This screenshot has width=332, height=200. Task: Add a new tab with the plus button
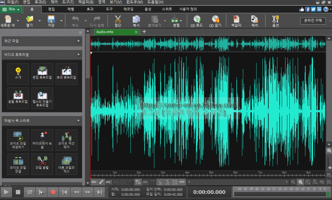tap(144, 32)
